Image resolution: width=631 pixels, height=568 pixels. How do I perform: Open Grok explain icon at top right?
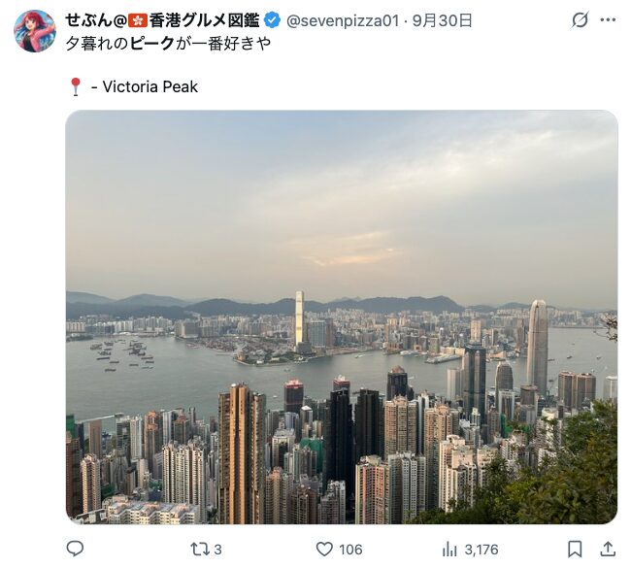[x=580, y=19]
